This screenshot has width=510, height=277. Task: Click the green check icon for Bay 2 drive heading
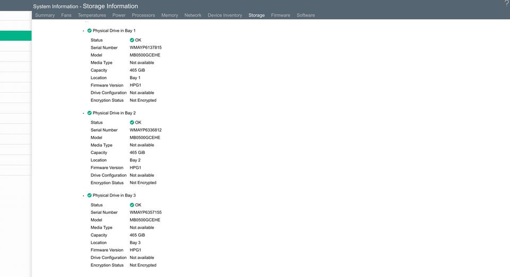point(89,113)
